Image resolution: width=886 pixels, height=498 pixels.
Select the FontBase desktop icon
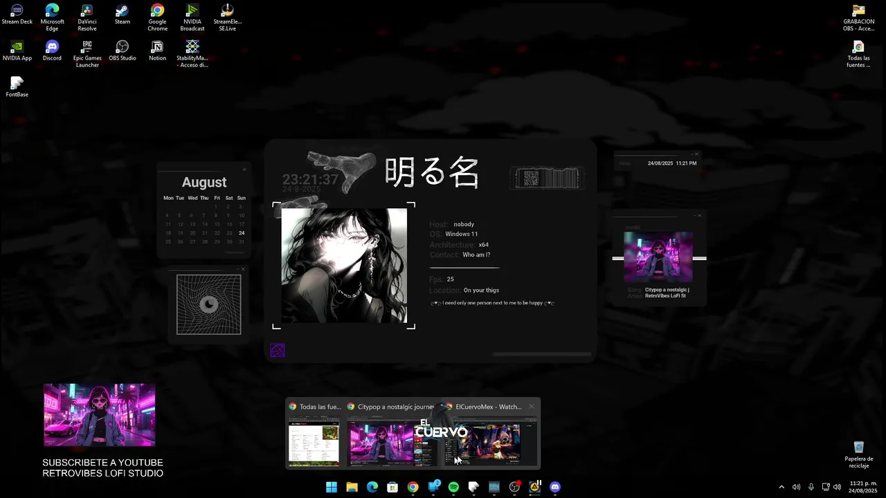pos(17,87)
